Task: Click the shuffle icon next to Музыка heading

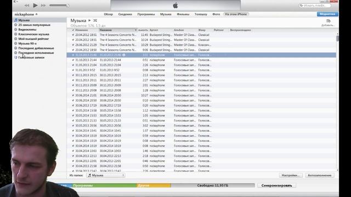Action: (95, 20)
